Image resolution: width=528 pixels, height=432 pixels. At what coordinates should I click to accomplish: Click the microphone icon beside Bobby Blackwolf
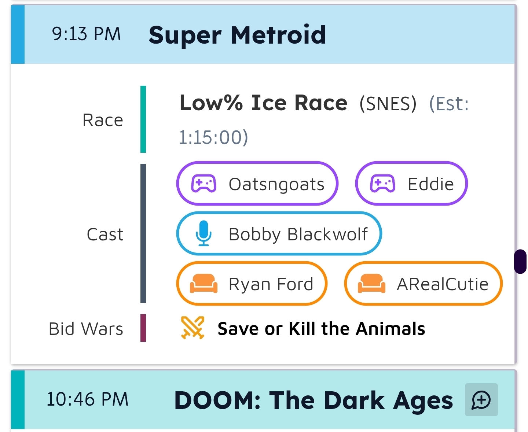point(203,233)
